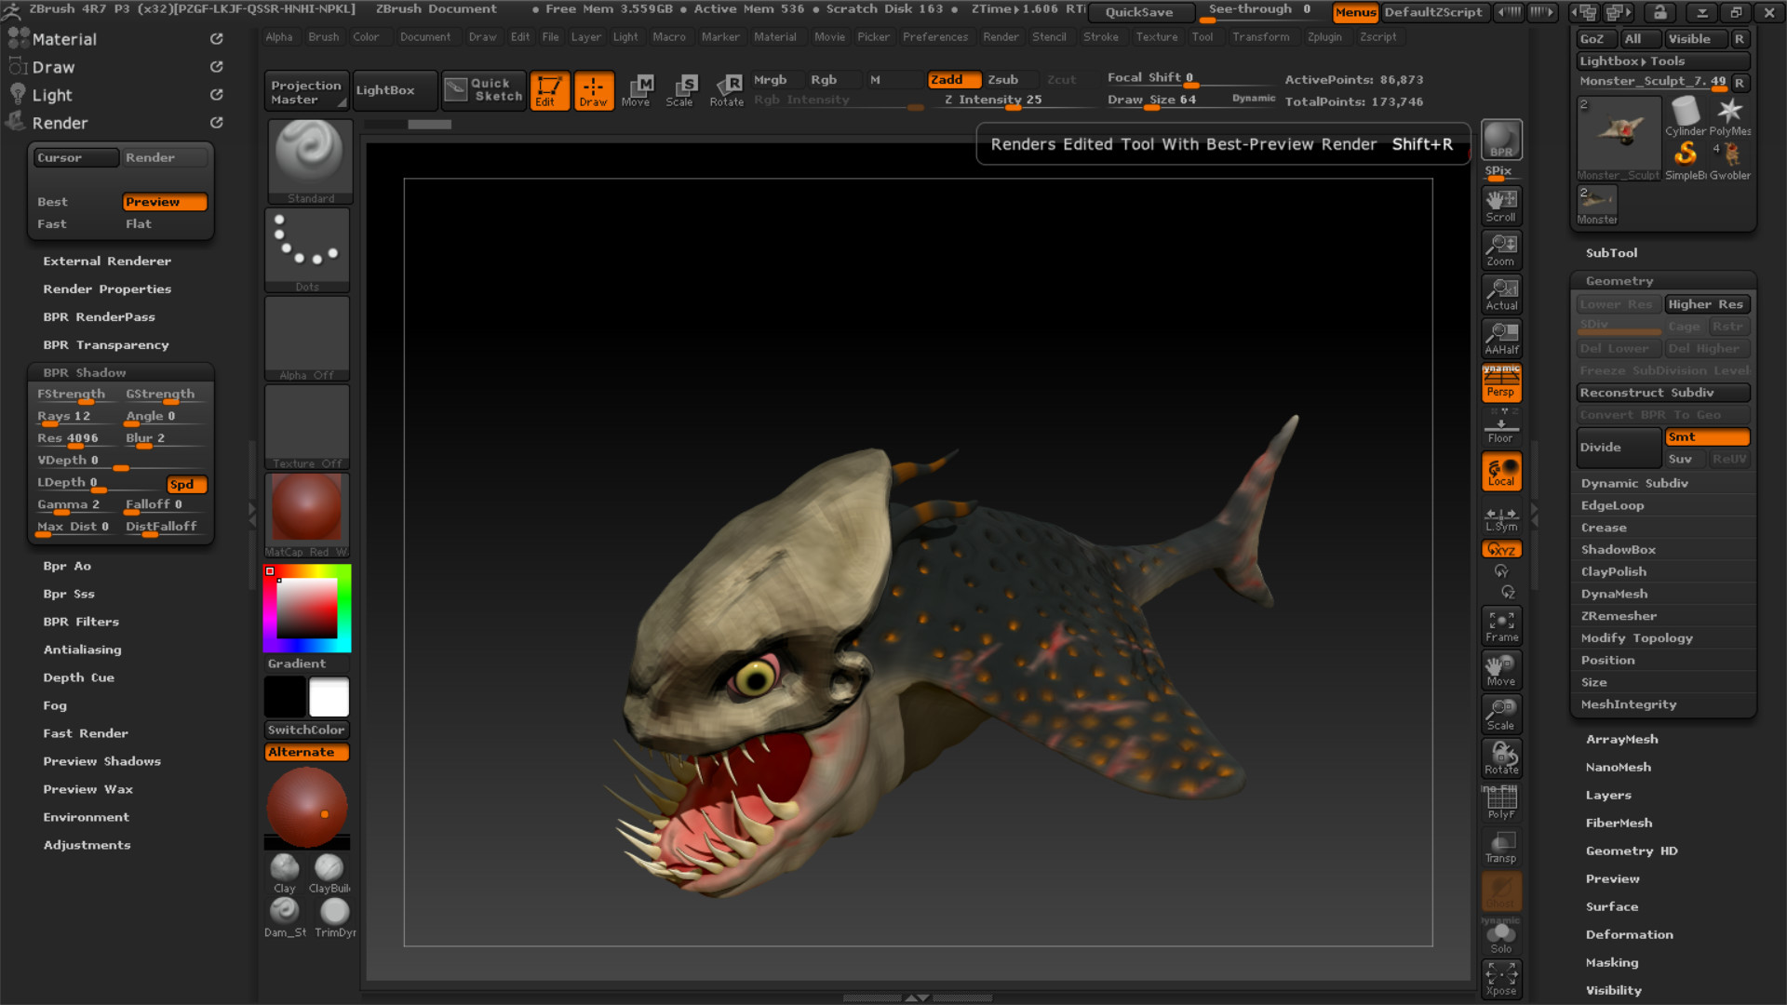Image resolution: width=1787 pixels, height=1005 pixels.
Task: Select the Dam_Standard brush icon
Action: [285, 918]
